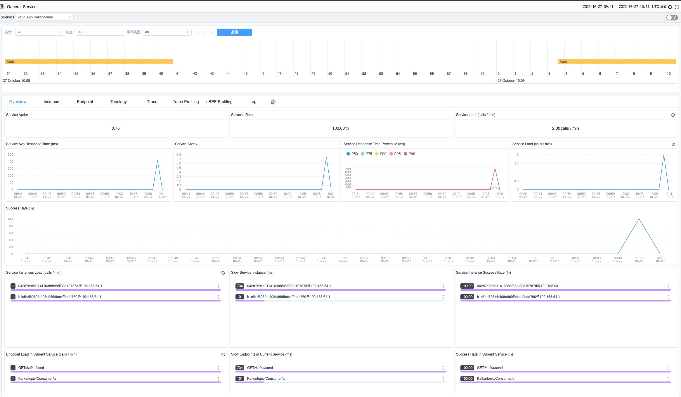This screenshot has height=397, width=681.
Task: Click info icon in Endpoint Load panel
Action: pyautogui.click(x=223, y=355)
